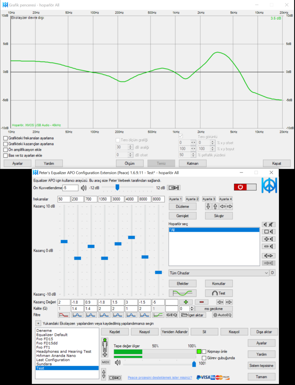
Task: Open the Tüm Cihazlar device dropdown
Action: point(219,273)
